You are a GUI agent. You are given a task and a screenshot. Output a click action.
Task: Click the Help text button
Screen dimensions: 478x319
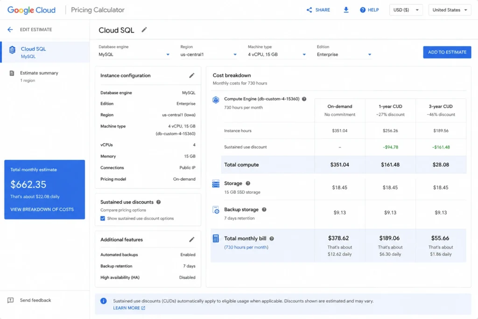(373, 10)
